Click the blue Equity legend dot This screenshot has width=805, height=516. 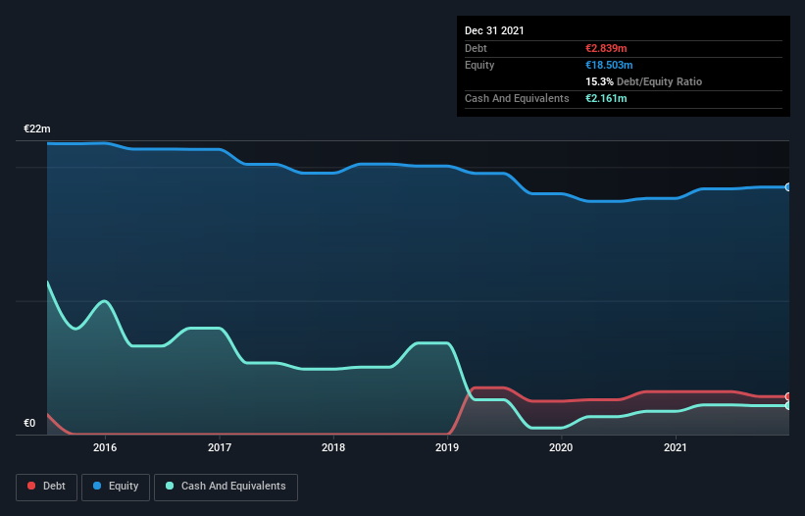tap(97, 486)
